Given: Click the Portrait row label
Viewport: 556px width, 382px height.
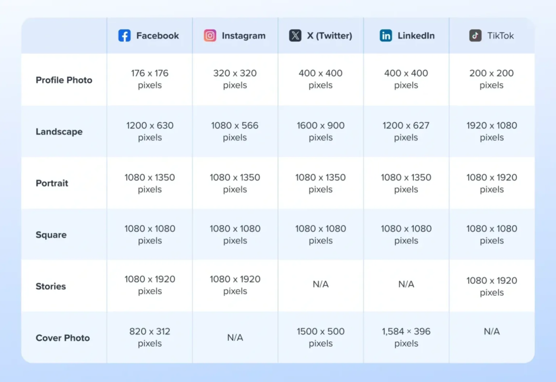Looking at the screenshot, I should pyautogui.click(x=52, y=183).
